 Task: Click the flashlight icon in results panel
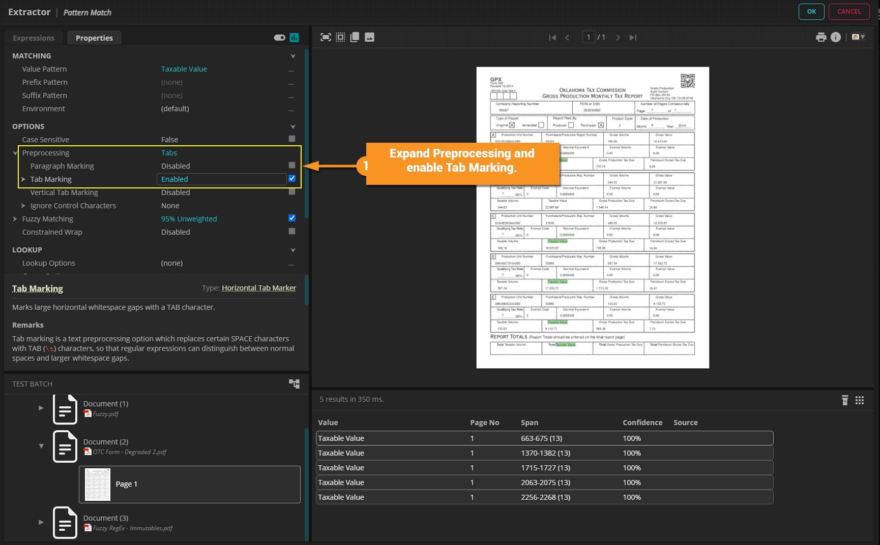pyautogui.click(x=844, y=400)
